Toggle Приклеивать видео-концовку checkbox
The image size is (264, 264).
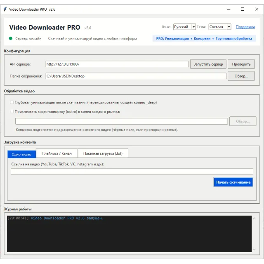point(12,111)
